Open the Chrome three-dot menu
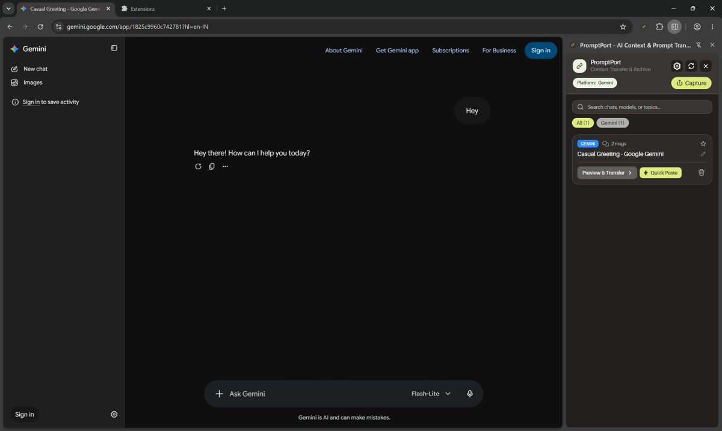The height and width of the screenshot is (431, 722). tap(712, 26)
